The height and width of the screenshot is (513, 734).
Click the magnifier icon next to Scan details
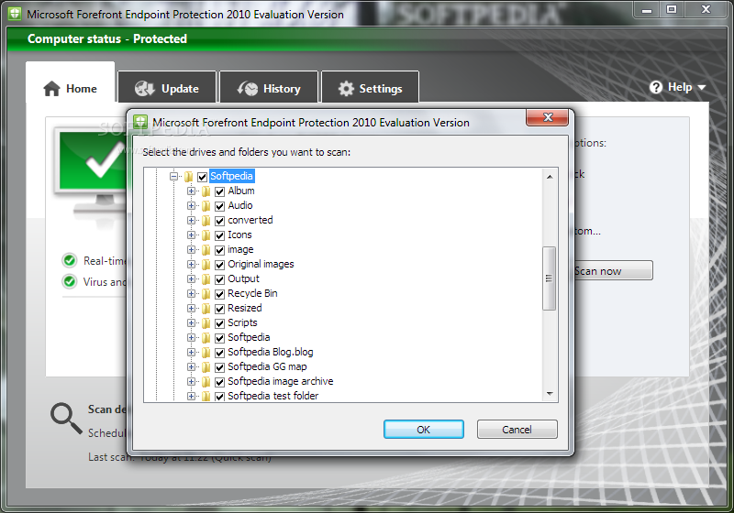pos(66,419)
